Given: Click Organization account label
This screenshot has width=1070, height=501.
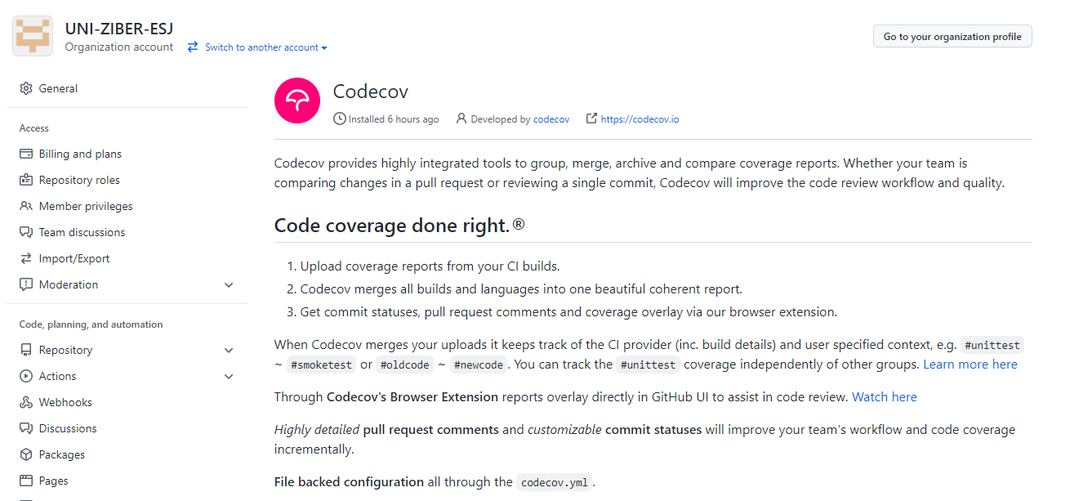Looking at the screenshot, I should 119,47.
